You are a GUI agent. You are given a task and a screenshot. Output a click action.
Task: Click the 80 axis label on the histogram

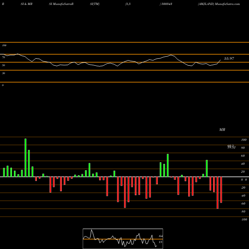coord(243,148)
